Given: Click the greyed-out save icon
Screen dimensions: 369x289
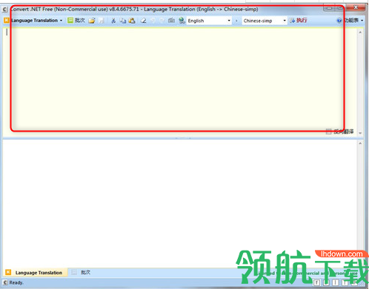Looking at the screenshot, I should click(102, 21).
